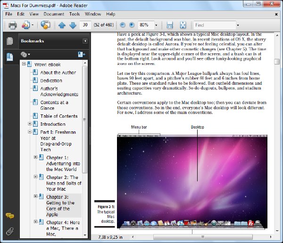
Task: Open Chapter 4: Here a Mac bookmark
Action: [x=63, y=228]
